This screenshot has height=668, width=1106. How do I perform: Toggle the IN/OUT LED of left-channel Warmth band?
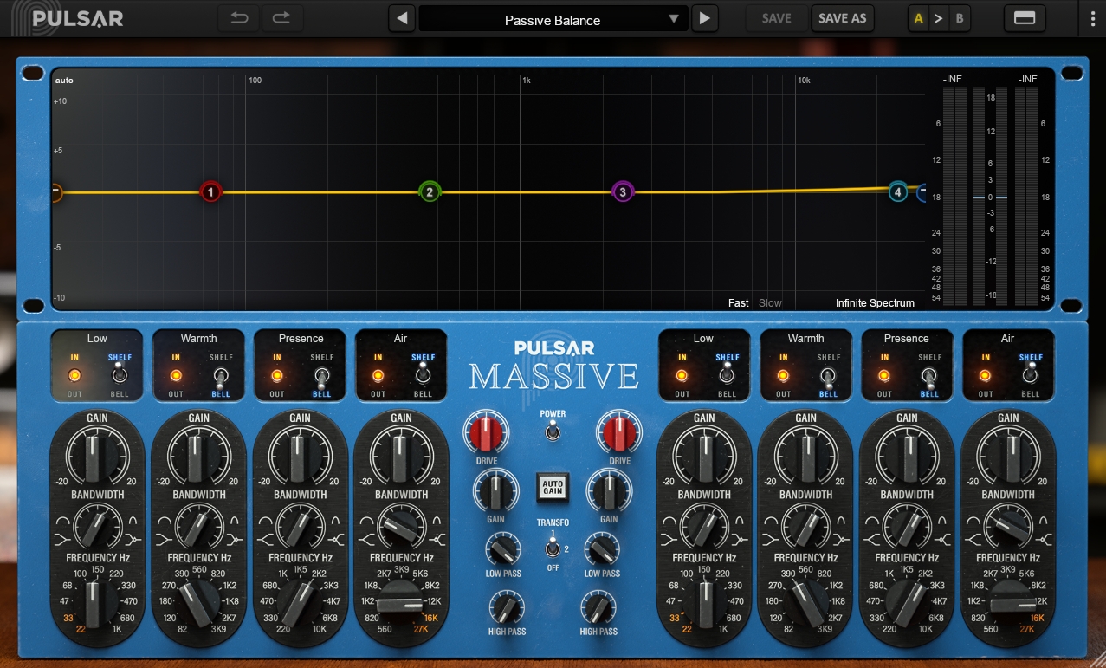pos(176,375)
